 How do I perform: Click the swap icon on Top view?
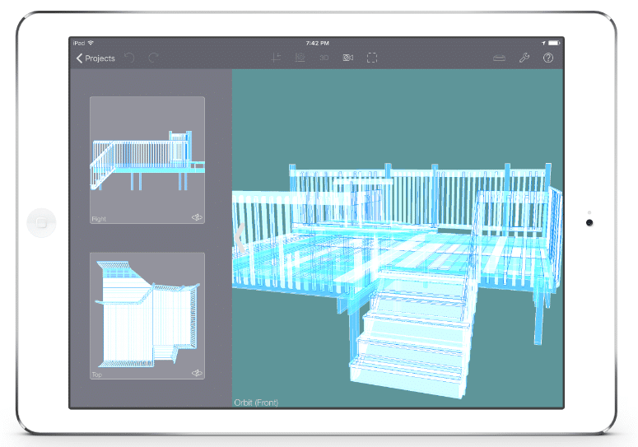click(197, 373)
